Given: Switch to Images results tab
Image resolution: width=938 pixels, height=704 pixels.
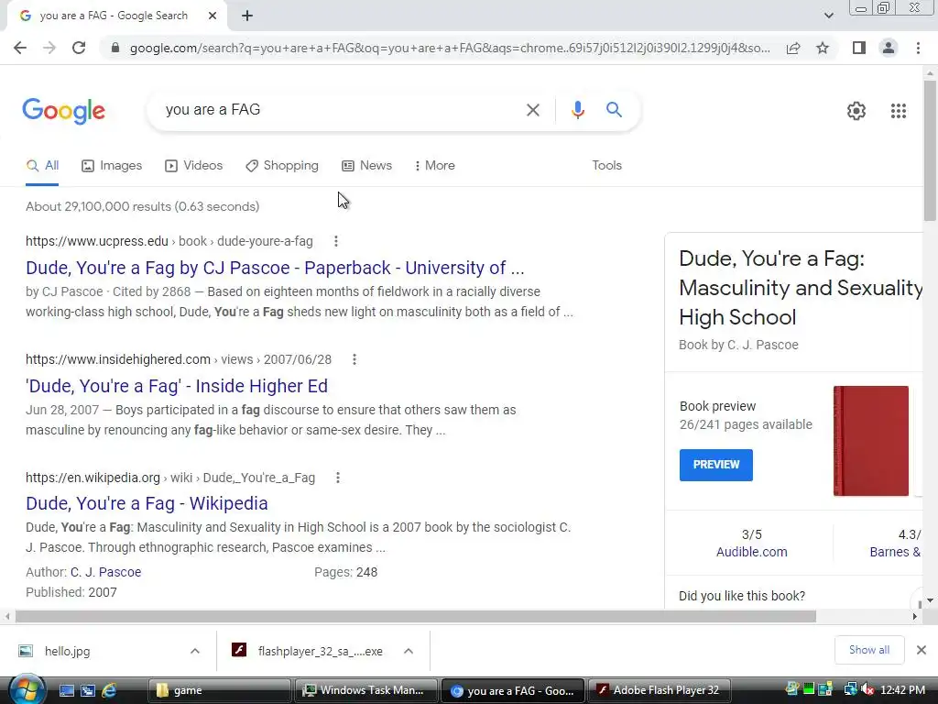Looking at the screenshot, I should 112,166.
